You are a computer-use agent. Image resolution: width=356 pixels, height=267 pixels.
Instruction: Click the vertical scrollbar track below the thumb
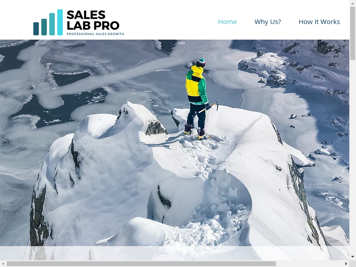352,157
